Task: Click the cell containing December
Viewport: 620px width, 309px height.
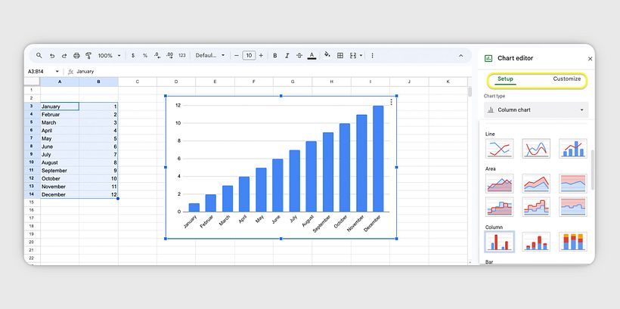Action: pos(60,194)
